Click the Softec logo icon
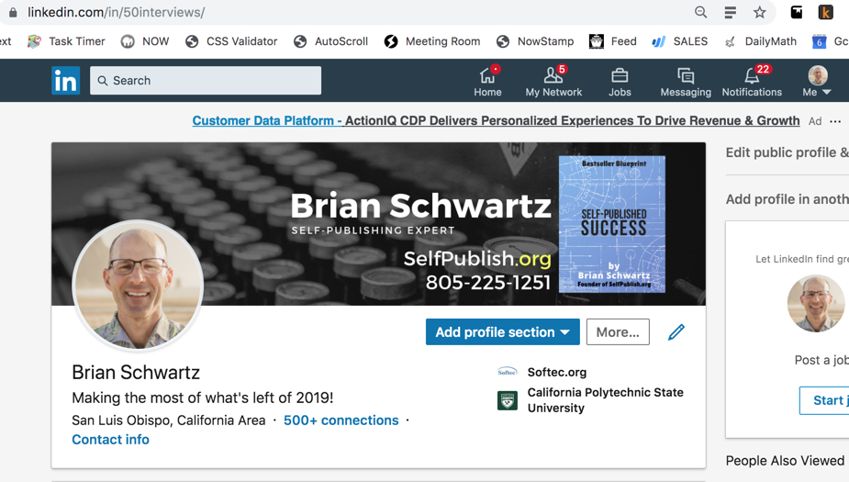 coord(508,372)
